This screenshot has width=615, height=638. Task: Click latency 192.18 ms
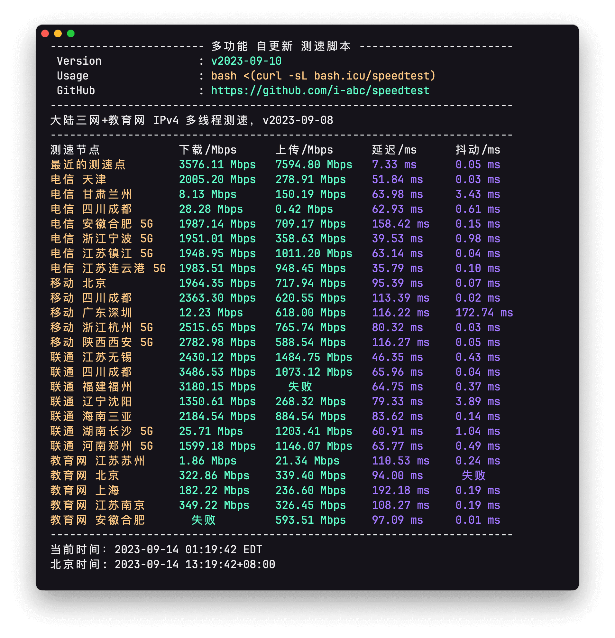(401, 491)
